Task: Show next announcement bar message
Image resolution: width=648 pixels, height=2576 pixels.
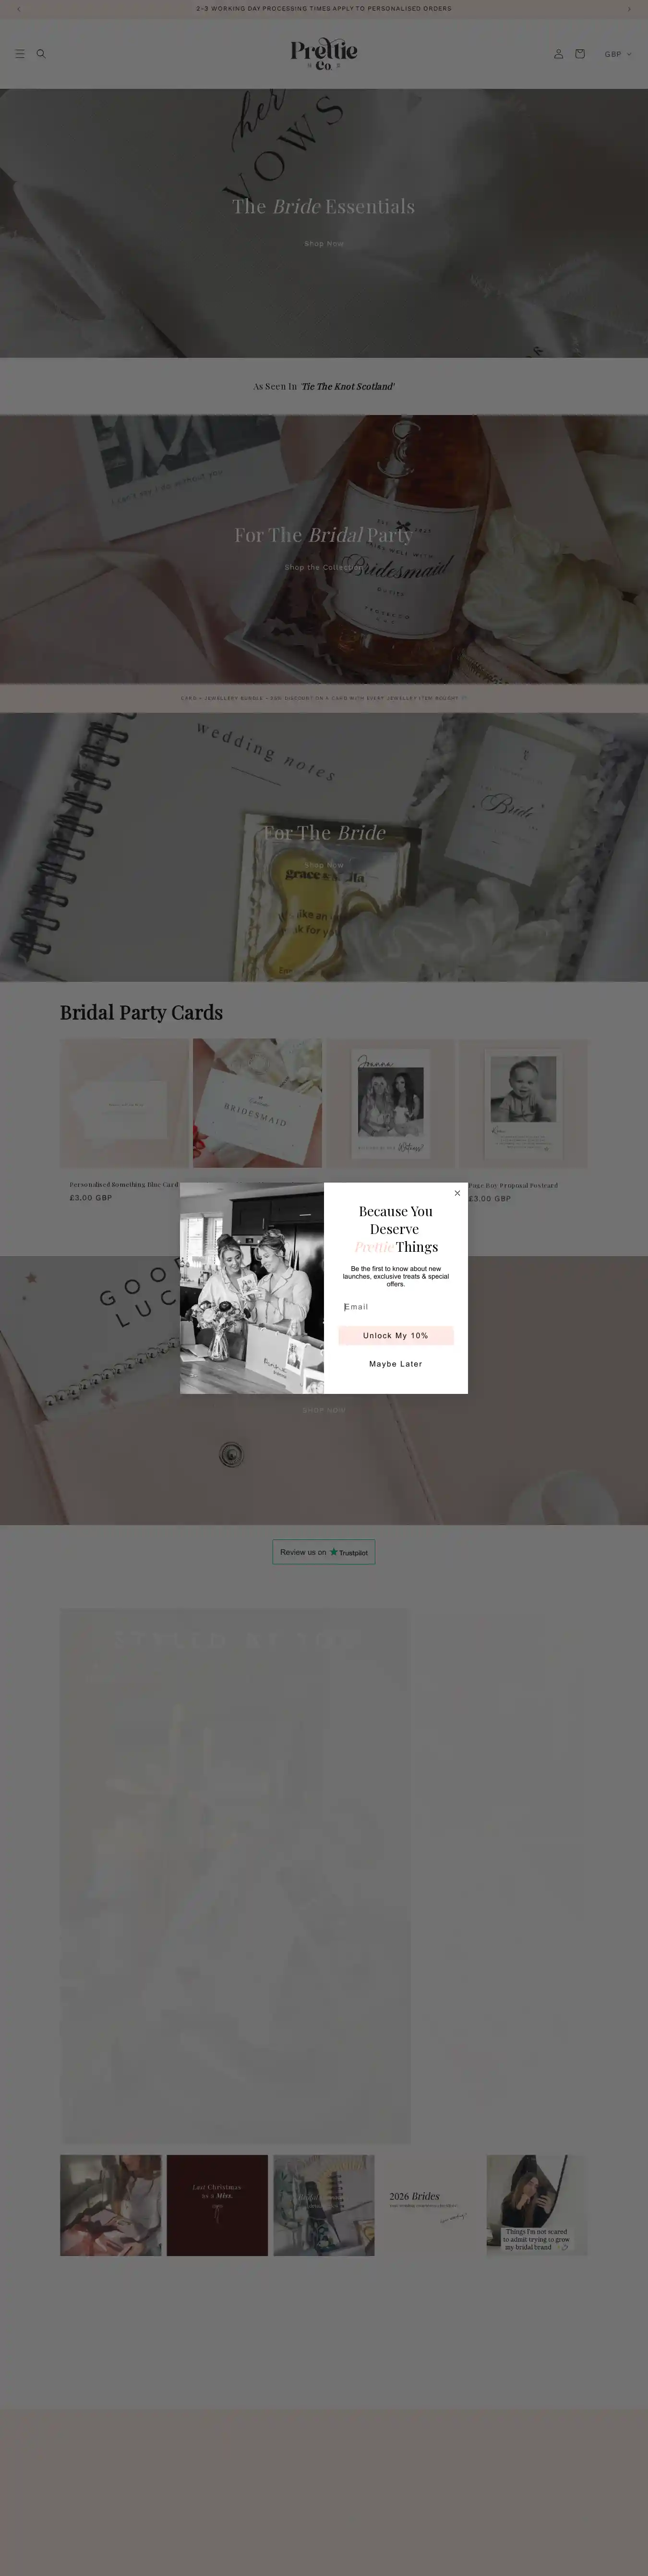Action: coord(629,8)
